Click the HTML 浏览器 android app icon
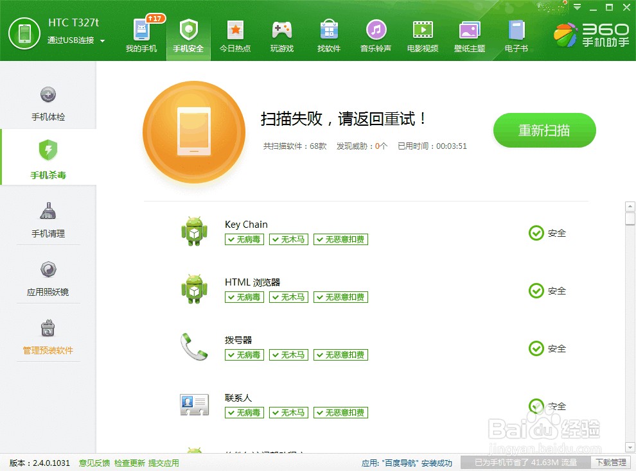Image resolution: width=636 pixels, height=471 pixels. click(x=194, y=289)
